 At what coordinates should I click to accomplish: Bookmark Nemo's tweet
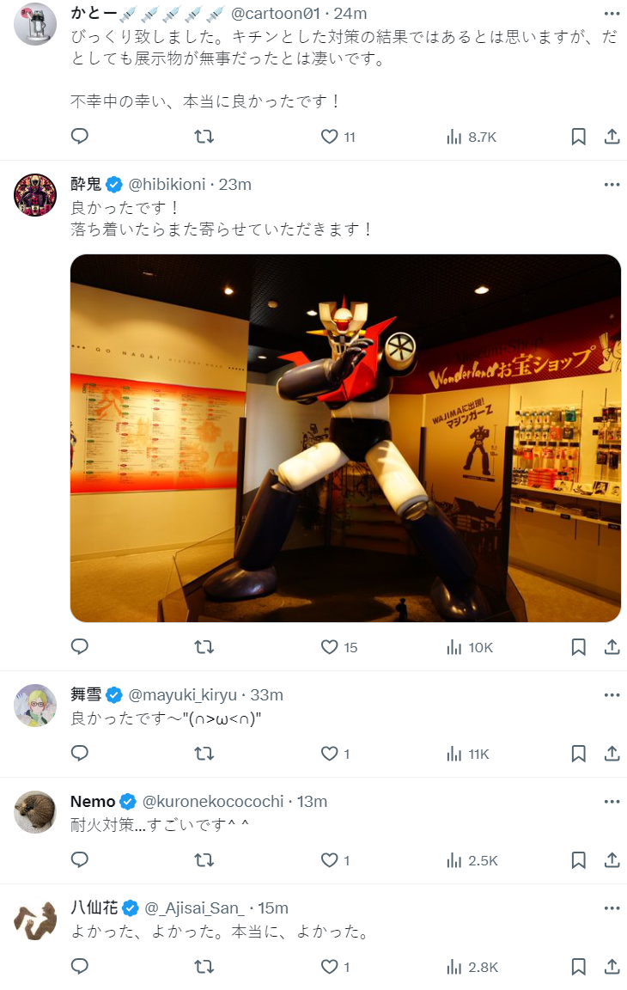click(x=578, y=860)
